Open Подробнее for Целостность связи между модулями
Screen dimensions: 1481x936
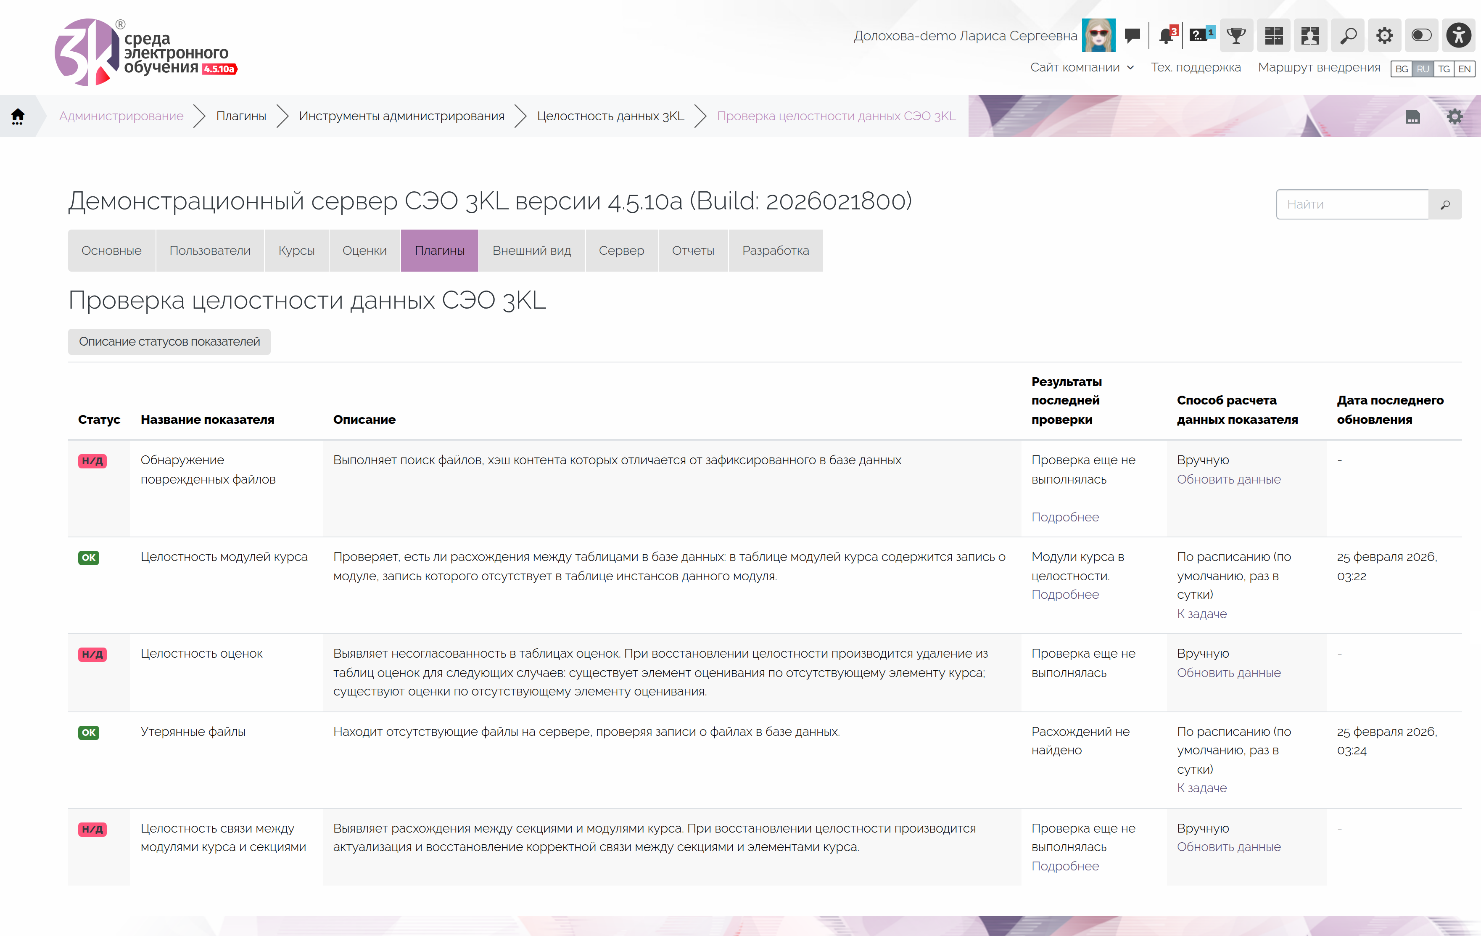[1065, 866]
